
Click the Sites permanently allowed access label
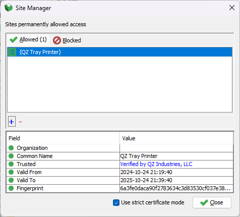point(45,24)
